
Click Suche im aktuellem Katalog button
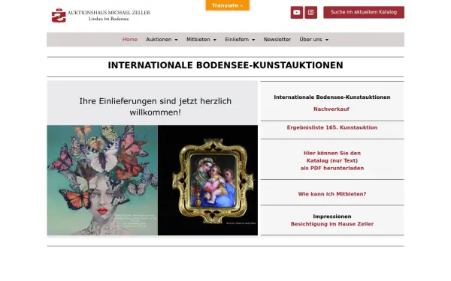coord(364,12)
